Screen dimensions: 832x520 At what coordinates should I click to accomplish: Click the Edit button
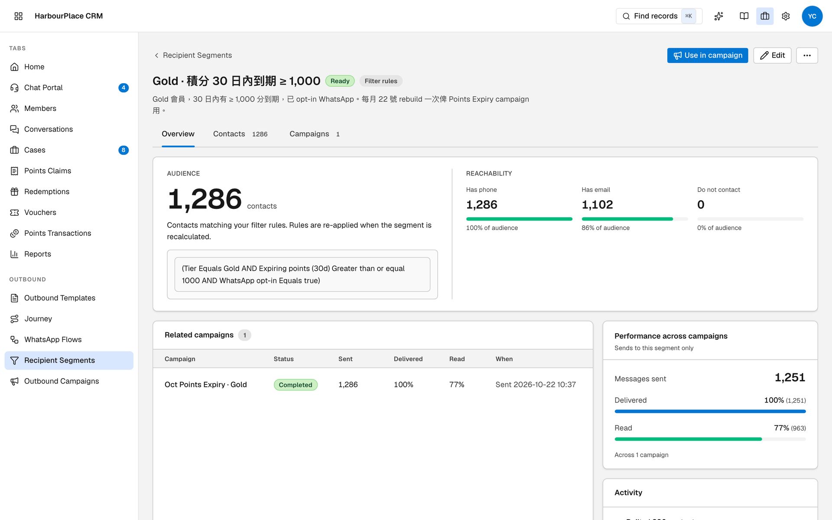(772, 55)
